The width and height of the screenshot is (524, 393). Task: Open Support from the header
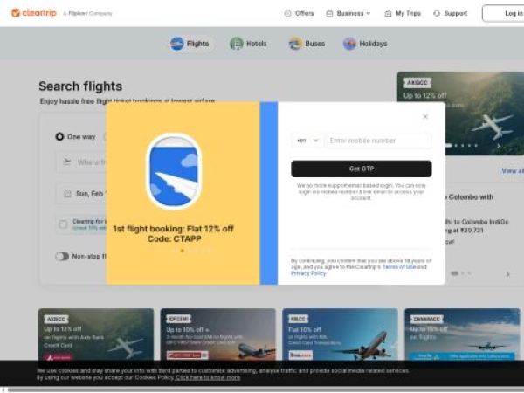(x=450, y=13)
